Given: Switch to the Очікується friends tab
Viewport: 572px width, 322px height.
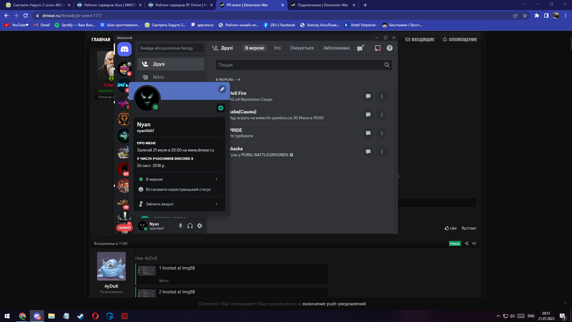Looking at the screenshot, I should 302,48.
